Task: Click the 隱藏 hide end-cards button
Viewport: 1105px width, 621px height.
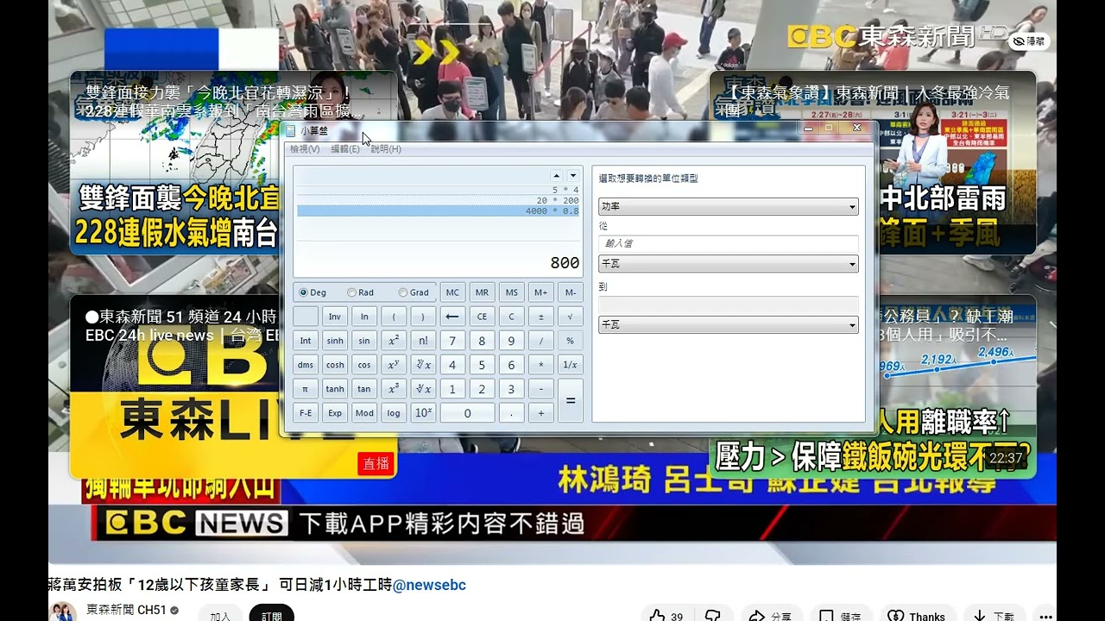Action: coord(1030,41)
